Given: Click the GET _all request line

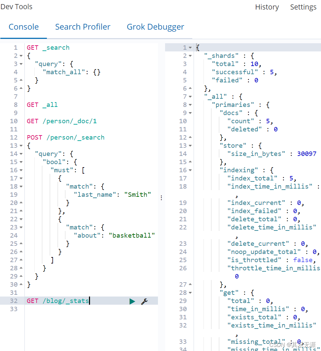Looking at the screenshot, I should [x=42, y=105].
